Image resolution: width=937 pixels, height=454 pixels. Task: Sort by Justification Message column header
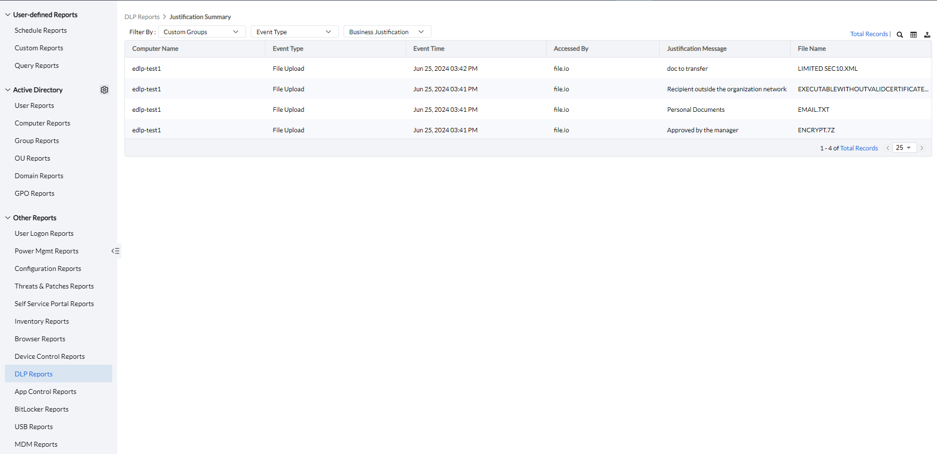click(697, 49)
